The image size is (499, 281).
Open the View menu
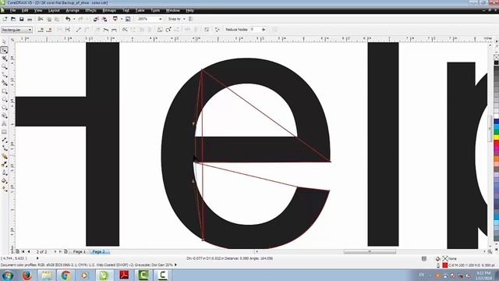click(38, 10)
